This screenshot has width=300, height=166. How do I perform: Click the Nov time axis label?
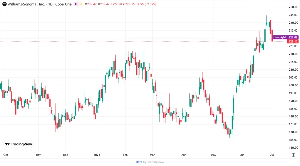tap(38, 155)
